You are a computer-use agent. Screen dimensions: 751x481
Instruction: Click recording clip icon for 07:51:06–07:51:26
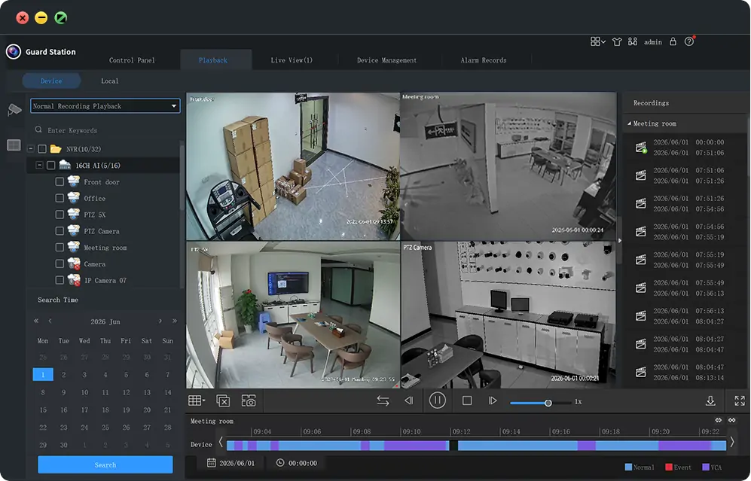[641, 175]
